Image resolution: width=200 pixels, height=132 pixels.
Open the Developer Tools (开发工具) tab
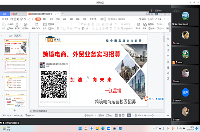93,19
